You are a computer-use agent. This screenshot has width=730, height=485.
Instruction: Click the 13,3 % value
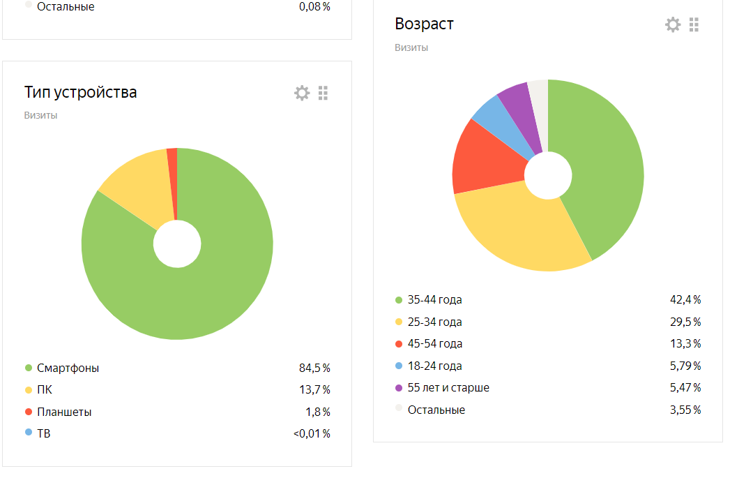[685, 344]
